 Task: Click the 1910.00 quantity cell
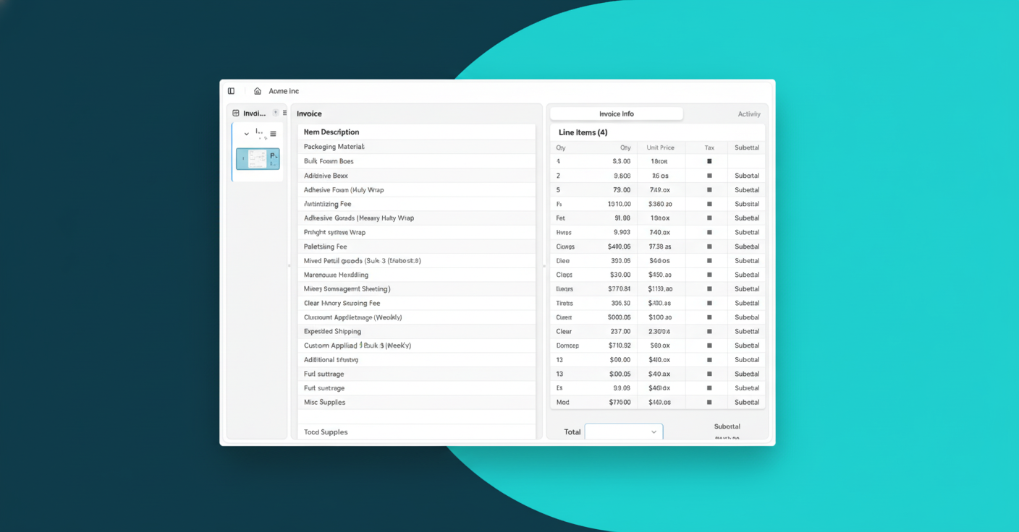click(x=619, y=204)
